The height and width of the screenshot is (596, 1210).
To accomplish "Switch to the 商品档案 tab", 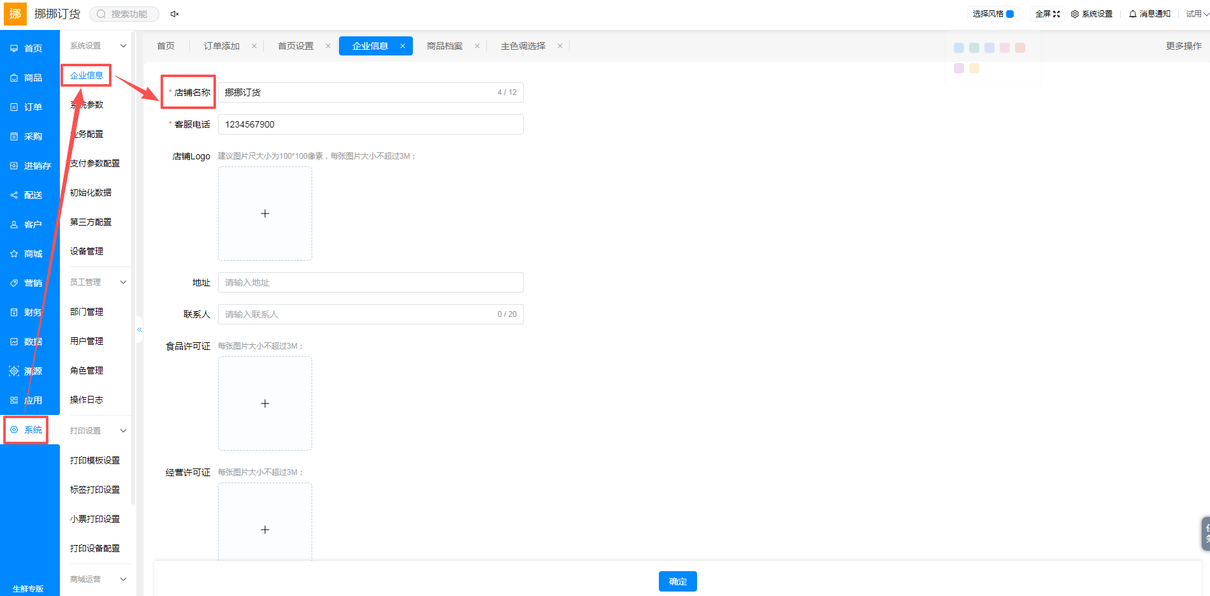I will click(x=445, y=46).
